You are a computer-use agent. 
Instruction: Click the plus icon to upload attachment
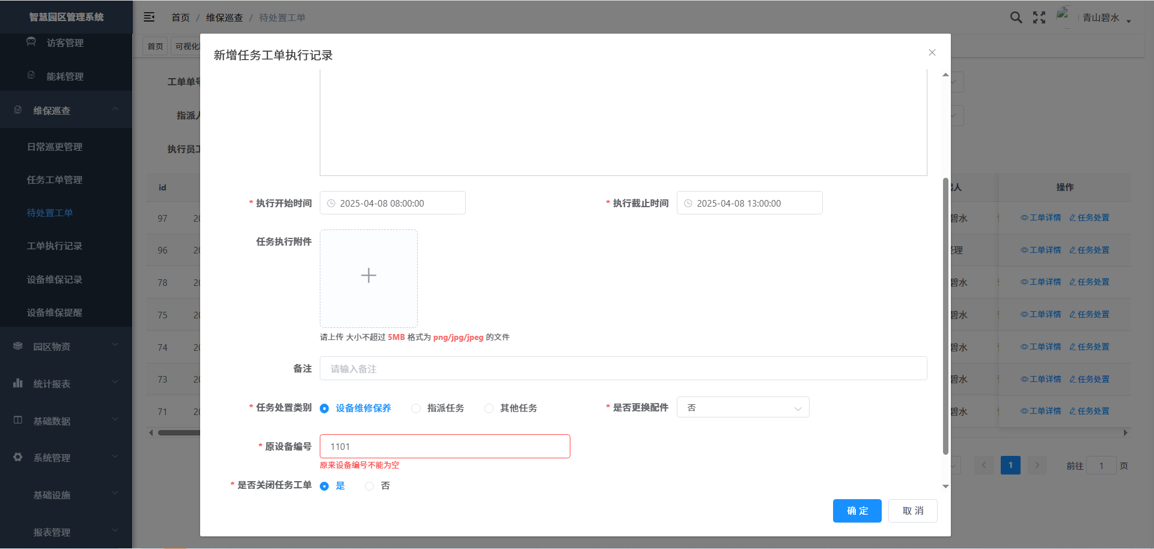pos(368,276)
